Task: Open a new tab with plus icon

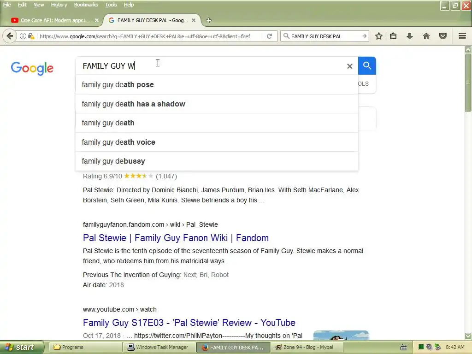Action: pos(209,20)
